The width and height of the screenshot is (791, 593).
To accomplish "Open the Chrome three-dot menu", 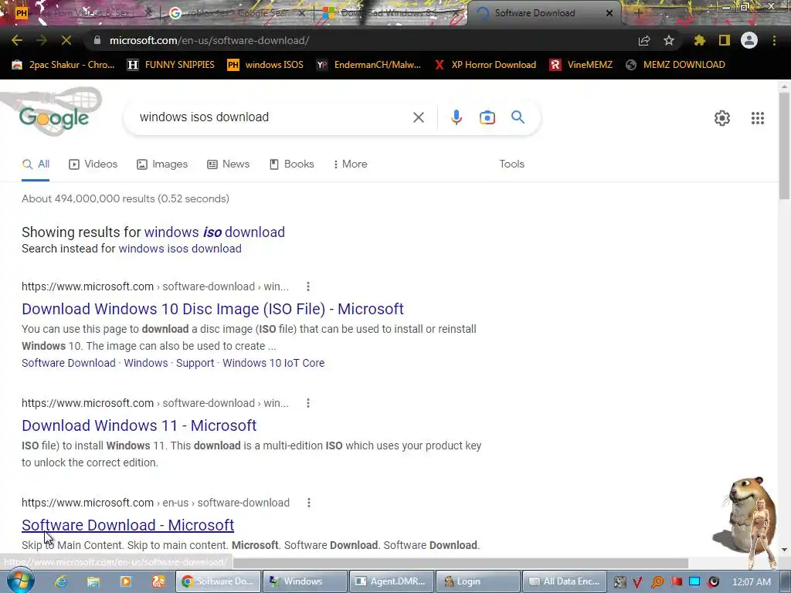I will [774, 40].
